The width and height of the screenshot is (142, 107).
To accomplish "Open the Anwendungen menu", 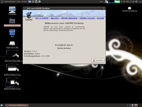I will pos(10,2).
